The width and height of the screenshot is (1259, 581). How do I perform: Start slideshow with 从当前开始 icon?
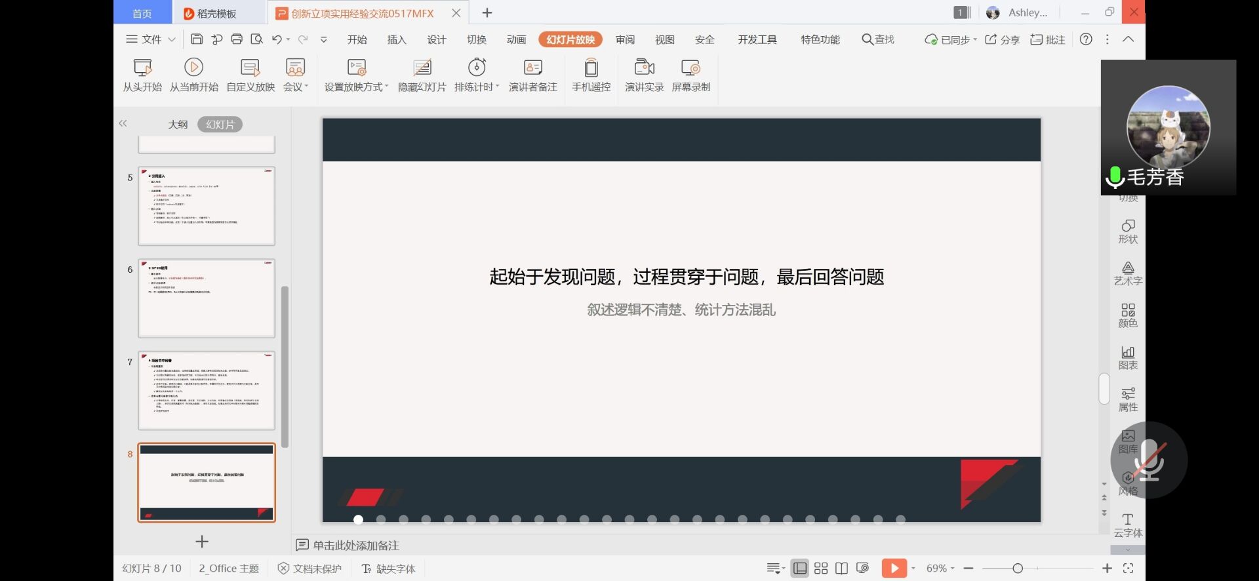pyautogui.click(x=193, y=68)
